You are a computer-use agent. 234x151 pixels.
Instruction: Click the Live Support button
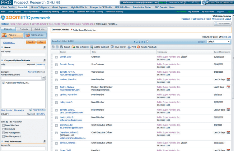(223, 24)
